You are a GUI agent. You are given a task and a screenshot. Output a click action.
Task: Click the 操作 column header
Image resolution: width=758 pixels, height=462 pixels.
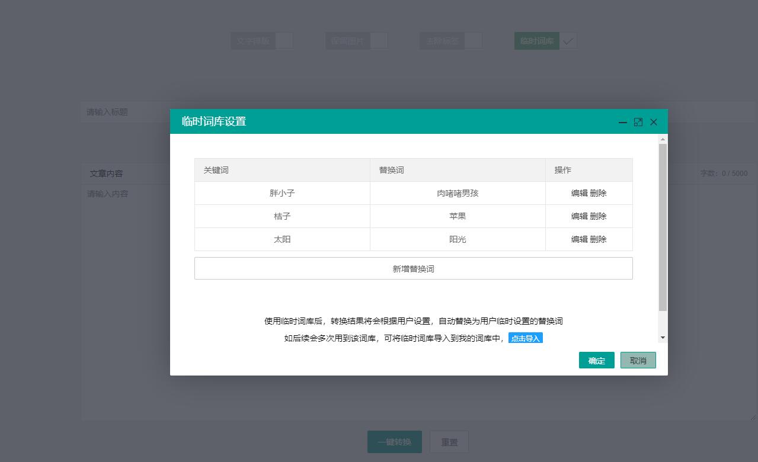[589, 170]
